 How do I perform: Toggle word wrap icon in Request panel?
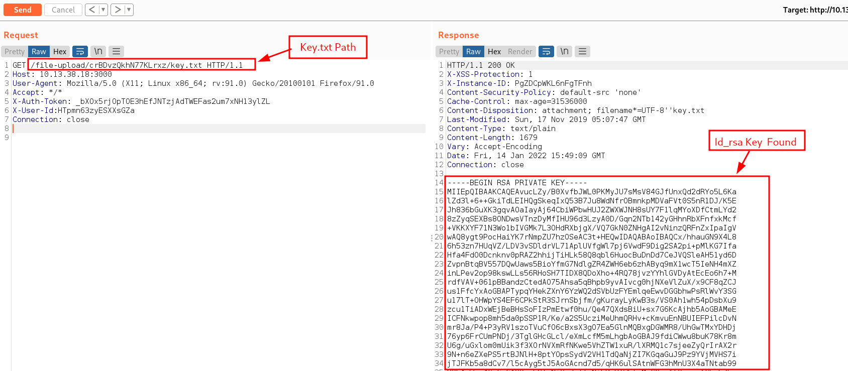[80, 51]
